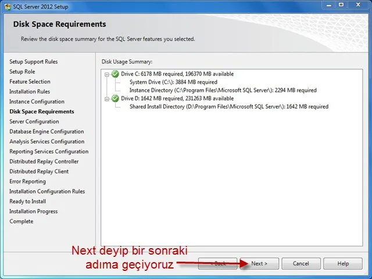
Task: Select the Drive D 1642 MB required row
Action: point(177,98)
